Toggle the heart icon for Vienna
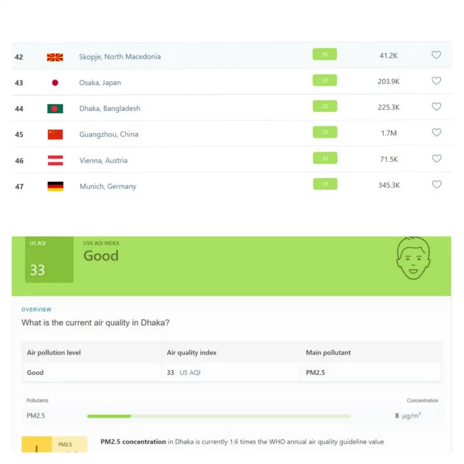This screenshot has width=464, height=464. tap(436, 159)
